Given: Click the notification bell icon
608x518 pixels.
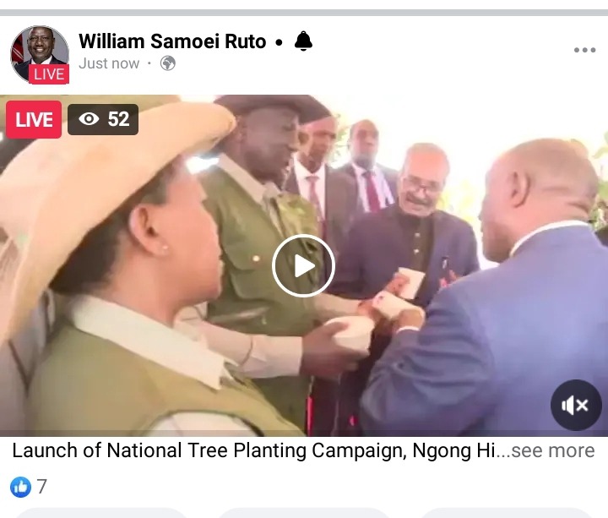Looking at the screenshot, I should (x=303, y=41).
